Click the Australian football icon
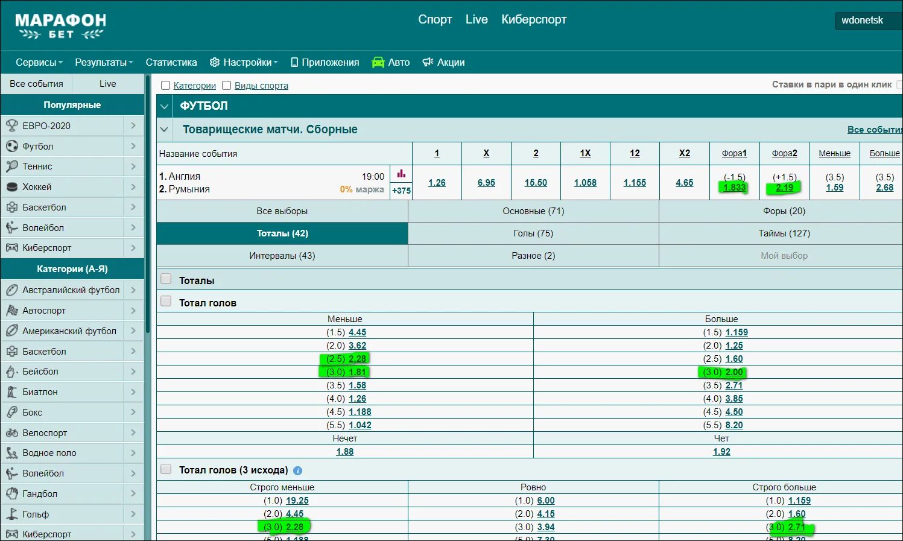 (x=12, y=290)
